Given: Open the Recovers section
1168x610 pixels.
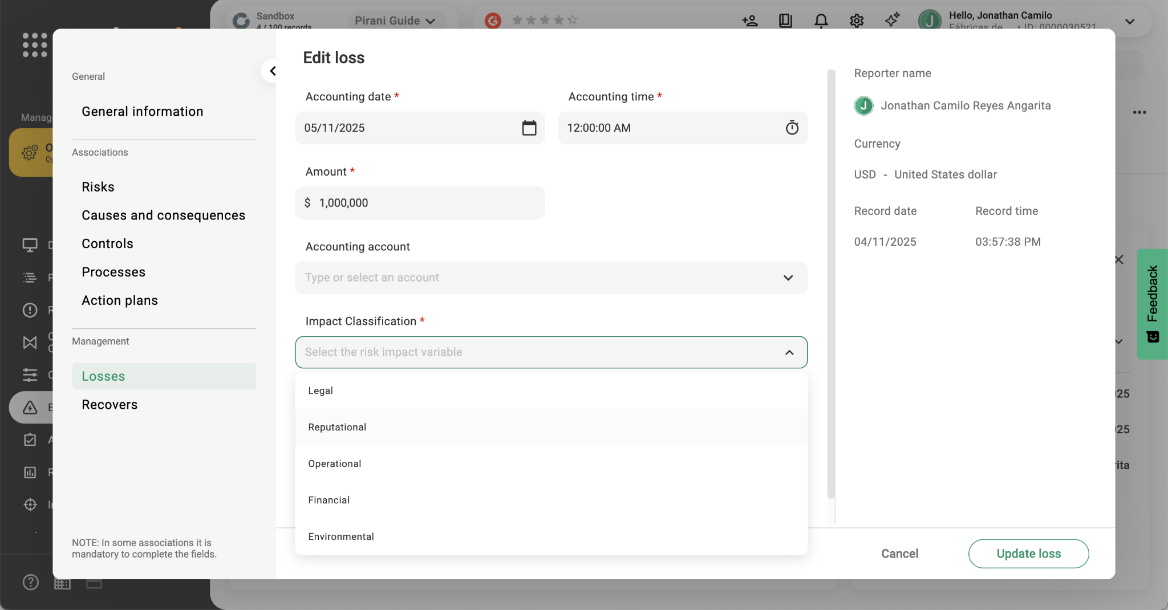Looking at the screenshot, I should pyautogui.click(x=109, y=405).
